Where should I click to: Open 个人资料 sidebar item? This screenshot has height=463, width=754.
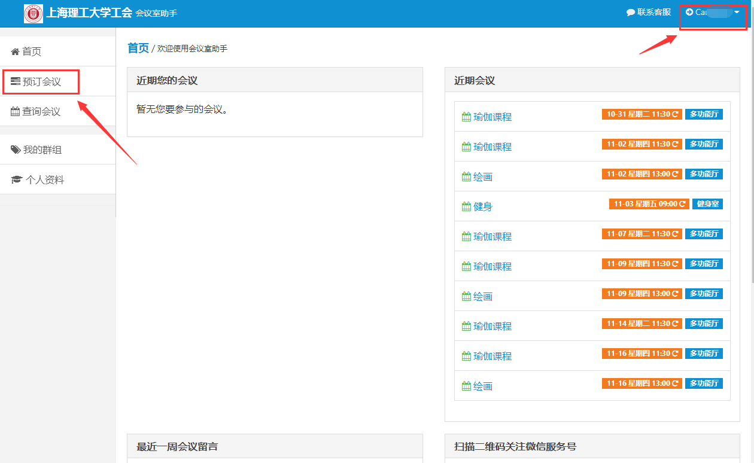(x=44, y=180)
